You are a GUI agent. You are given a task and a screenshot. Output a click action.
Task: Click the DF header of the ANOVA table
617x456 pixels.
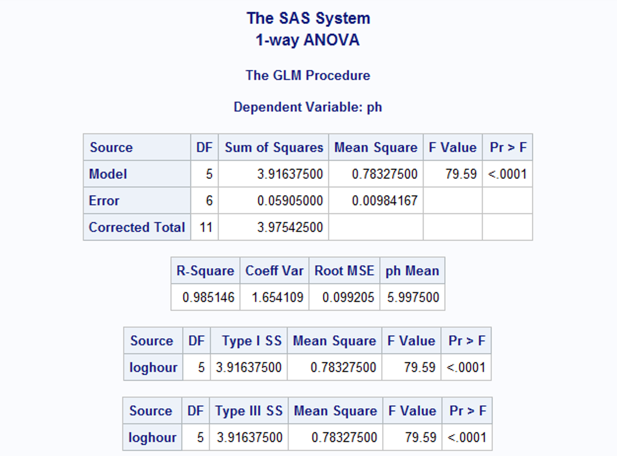point(205,148)
